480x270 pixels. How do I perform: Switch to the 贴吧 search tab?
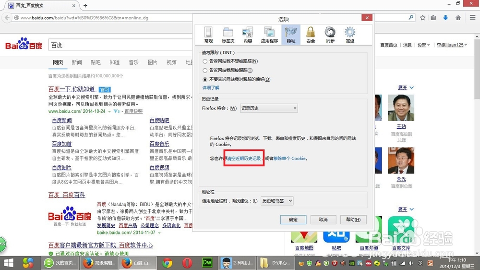click(x=96, y=62)
